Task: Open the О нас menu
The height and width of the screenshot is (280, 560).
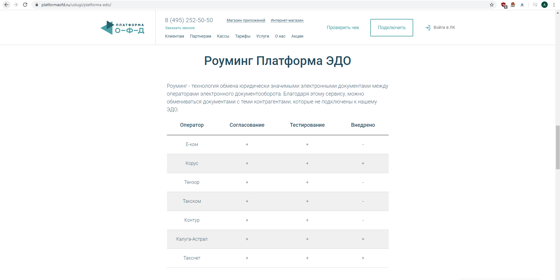Action: click(280, 36)
